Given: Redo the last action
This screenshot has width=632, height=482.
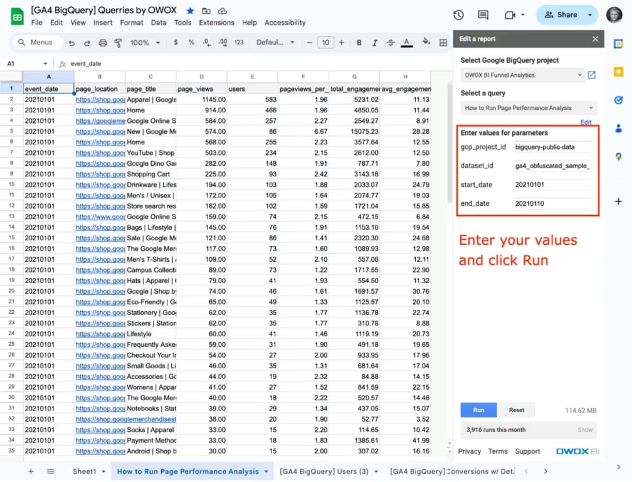Looking at the screenshot, I should click(x=87, y=42).
